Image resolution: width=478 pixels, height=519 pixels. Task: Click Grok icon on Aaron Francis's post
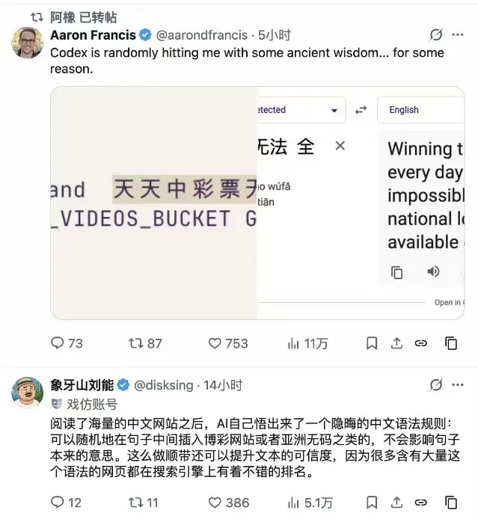click(435, 34)
